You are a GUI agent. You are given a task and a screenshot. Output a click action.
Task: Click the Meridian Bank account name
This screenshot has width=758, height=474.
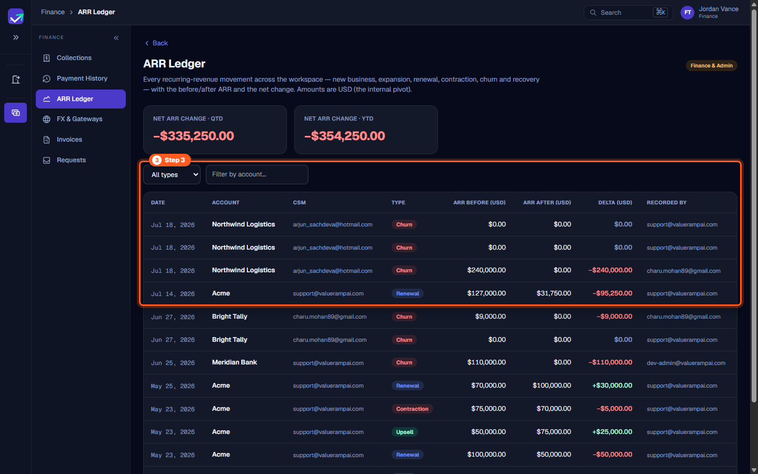click(234, 362)
